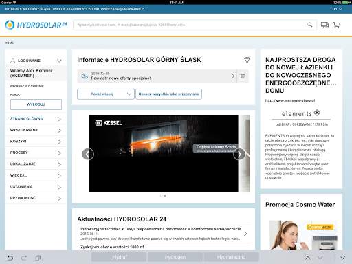Click the HOME breadcrumb
Screen dimensions: 352x264
[x=10, y=43]
